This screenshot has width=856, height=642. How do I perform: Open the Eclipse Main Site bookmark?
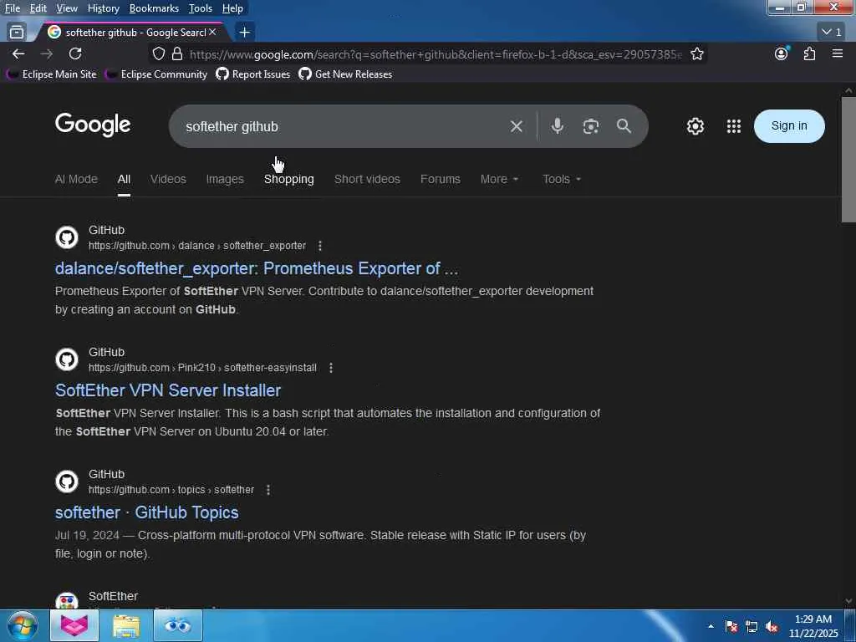51,74
